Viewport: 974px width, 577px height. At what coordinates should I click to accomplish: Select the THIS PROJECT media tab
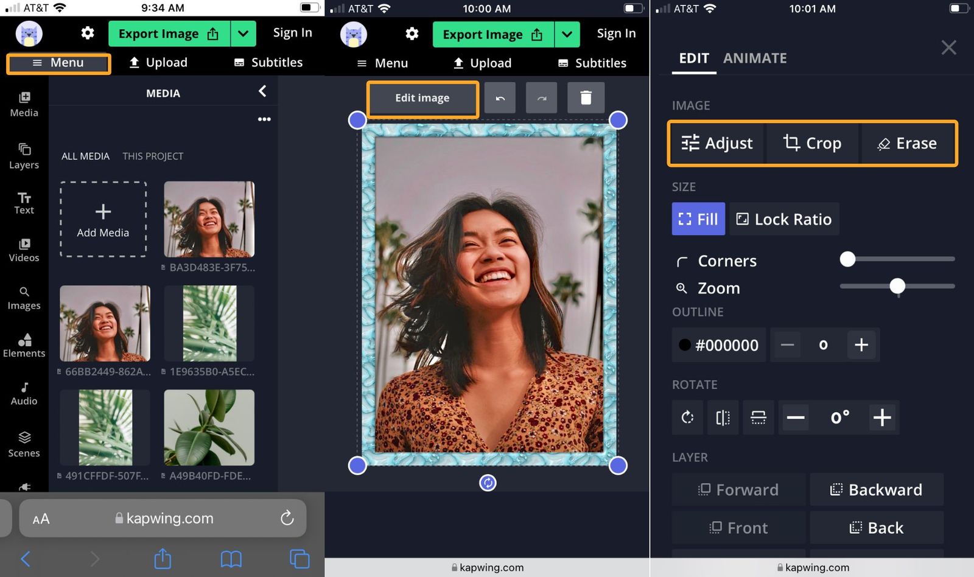pos(153,156)
